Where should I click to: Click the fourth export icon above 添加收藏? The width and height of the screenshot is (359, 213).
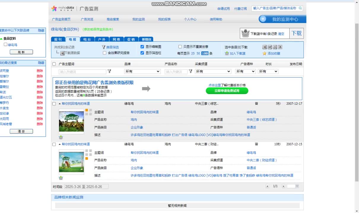click(x=280, y=47)
